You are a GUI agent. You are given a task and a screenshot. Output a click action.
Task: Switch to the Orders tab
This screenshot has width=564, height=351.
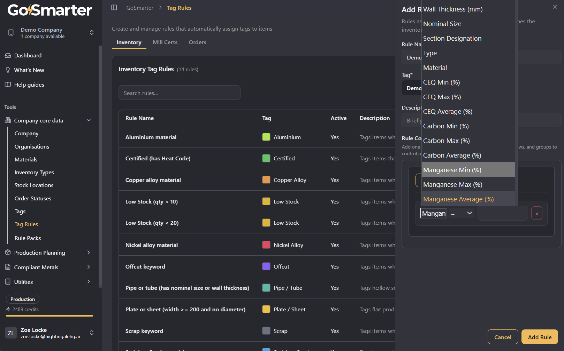[198, 42]
